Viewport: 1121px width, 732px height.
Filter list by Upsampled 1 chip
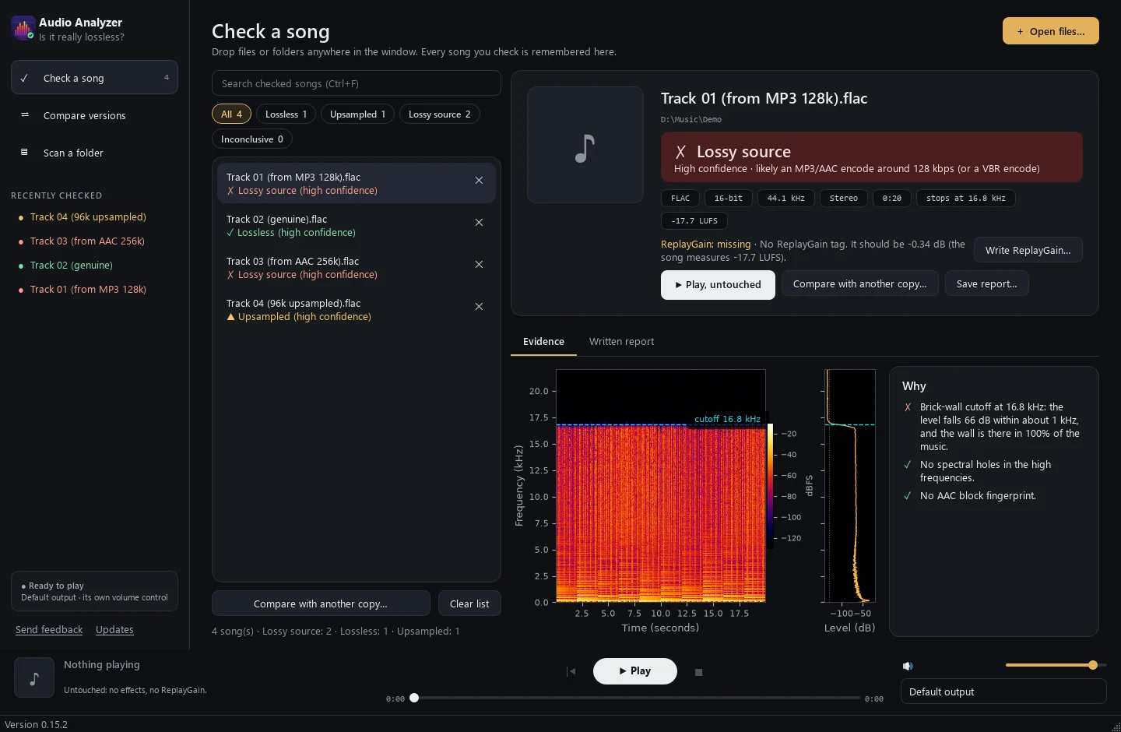pos(357,114)
